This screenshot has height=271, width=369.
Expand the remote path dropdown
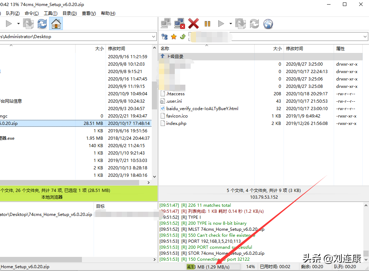[364, 37]
